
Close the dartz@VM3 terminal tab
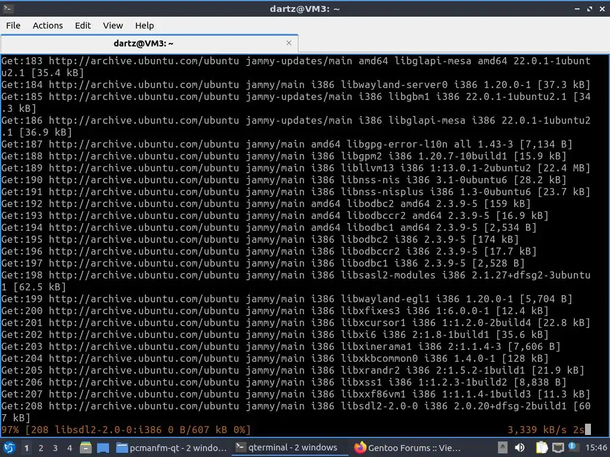pos(289,43)
